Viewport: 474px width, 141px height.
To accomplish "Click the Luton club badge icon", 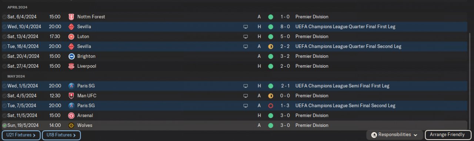I will tap(71, 36).
